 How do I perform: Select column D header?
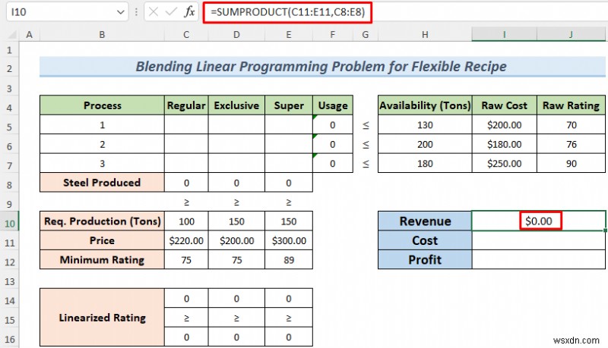[x=236, y=35]
